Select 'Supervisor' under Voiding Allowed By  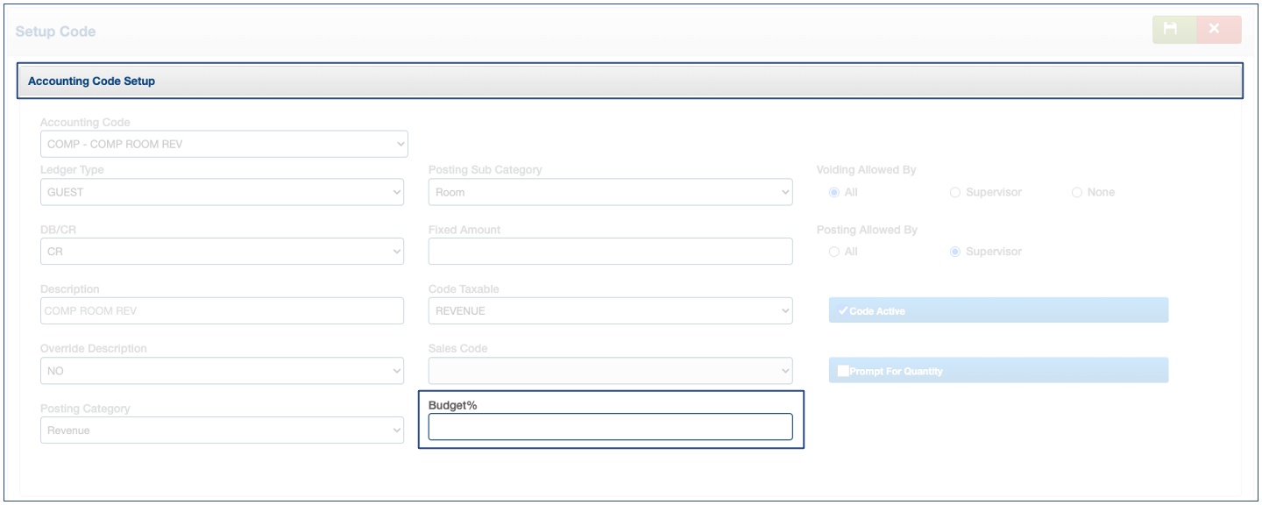[x=955, y=192]
